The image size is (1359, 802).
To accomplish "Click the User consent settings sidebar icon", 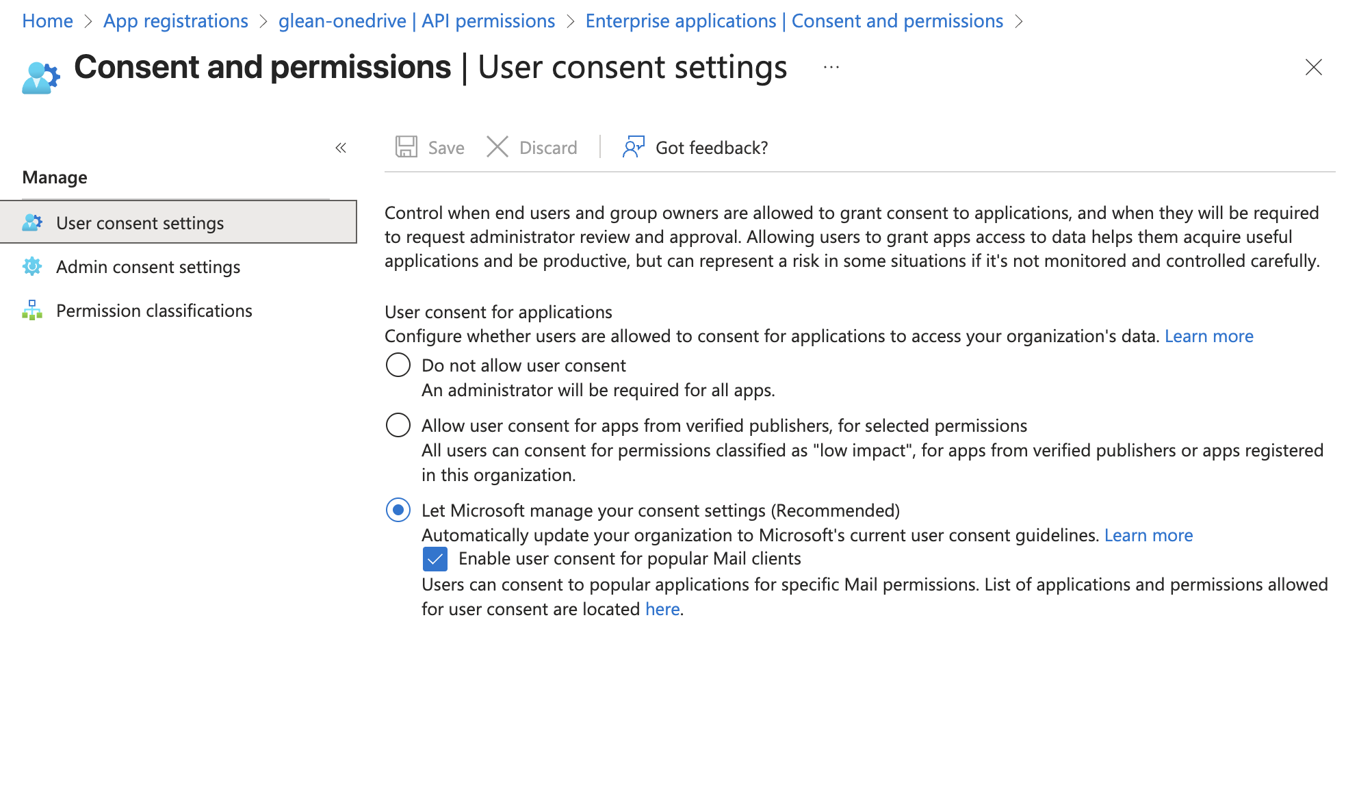I will point(32,223).
